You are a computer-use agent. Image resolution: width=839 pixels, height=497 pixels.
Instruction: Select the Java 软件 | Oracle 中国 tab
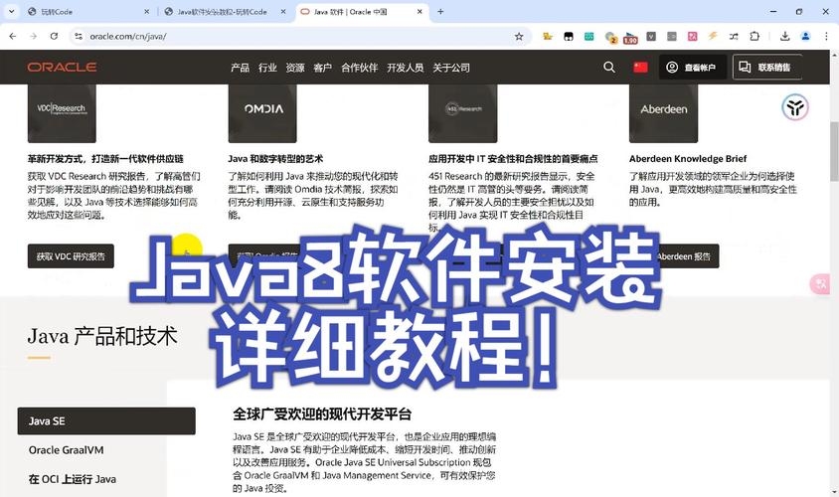tap(362, 11)
